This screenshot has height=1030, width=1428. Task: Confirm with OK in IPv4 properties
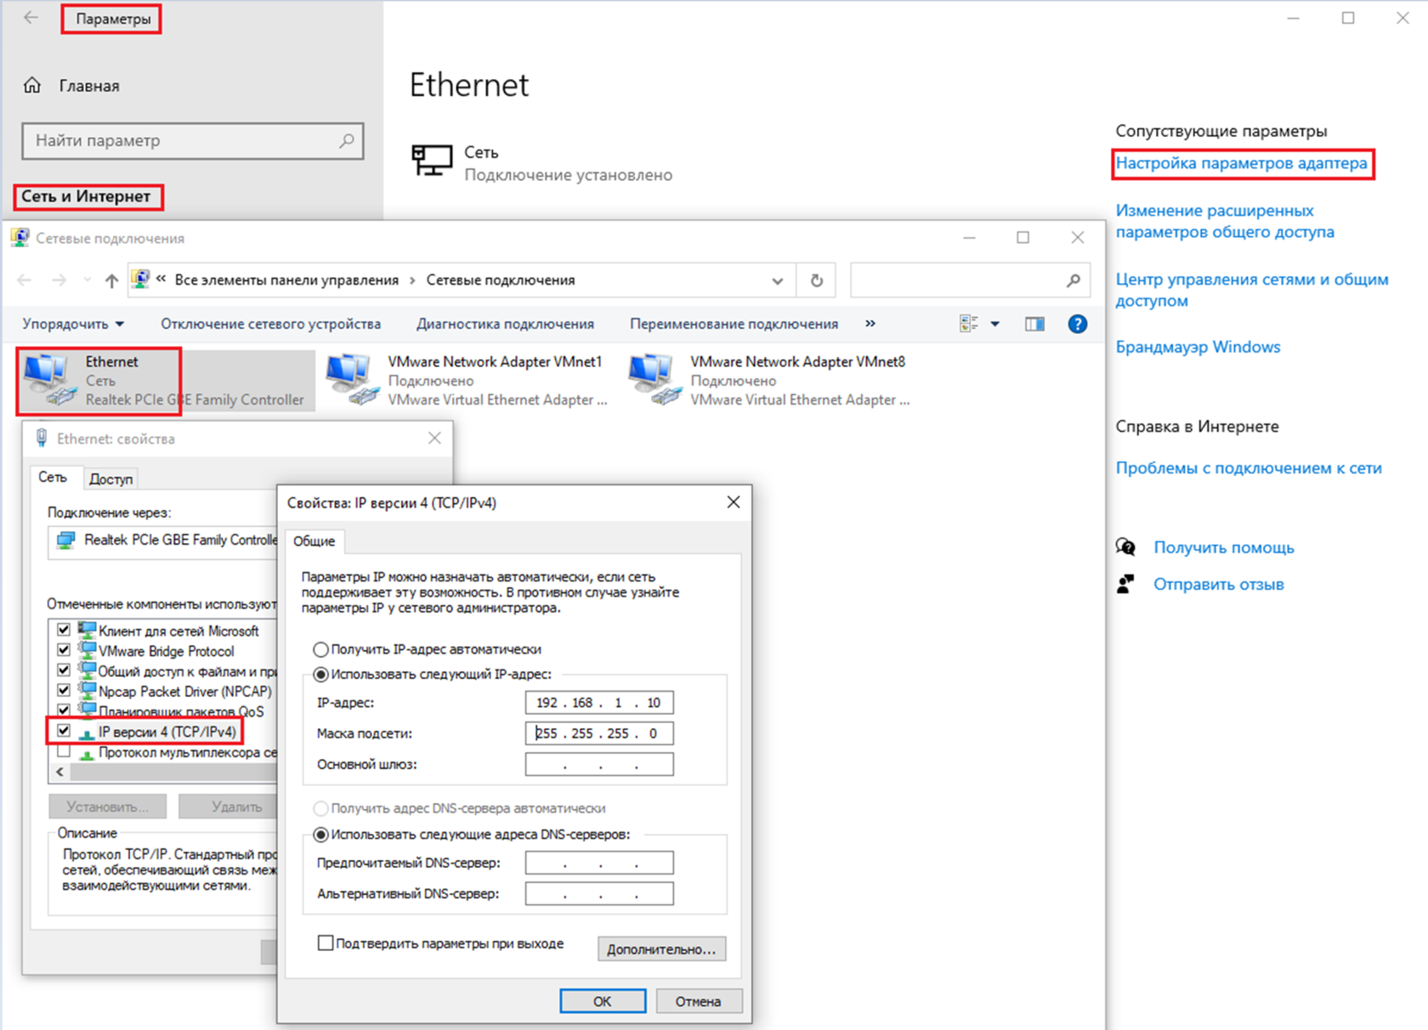coord(603,1001)
